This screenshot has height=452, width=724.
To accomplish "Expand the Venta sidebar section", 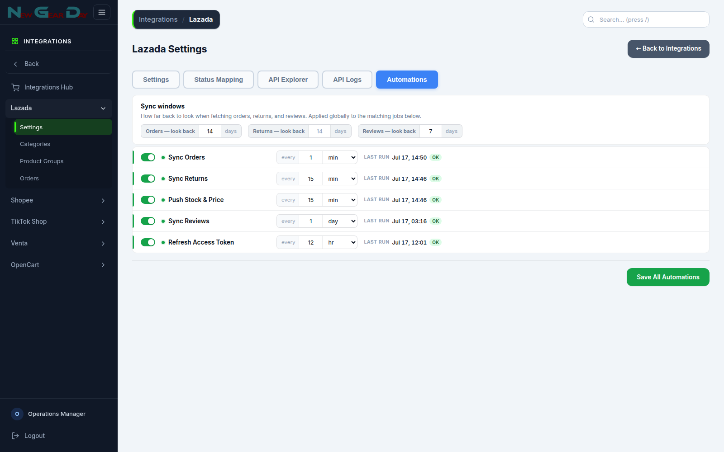I will pos(59,243).
